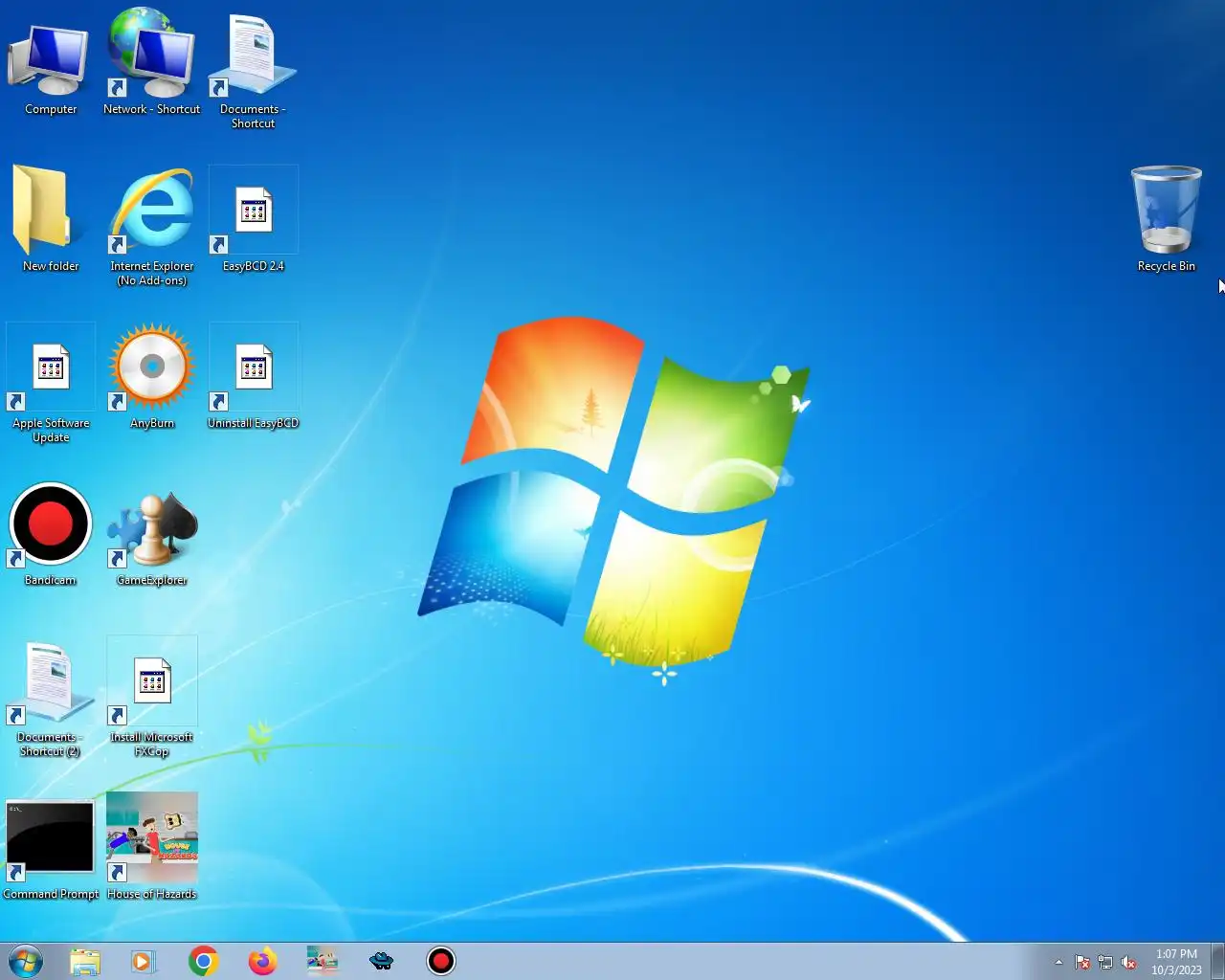1225x980 pixels.
Task: Open the network status tray icon
Action: point(1105,962)
